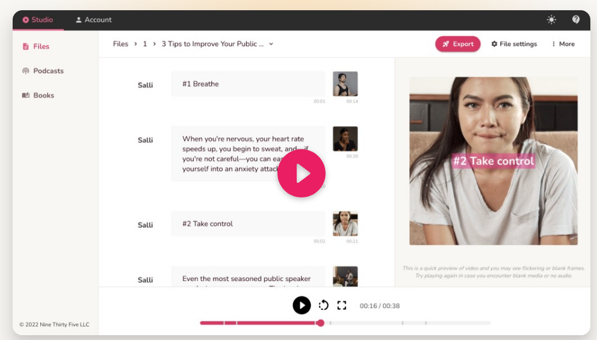Switch to the Studio tab
Screen dimensions: 597x340
pos(38,20)
